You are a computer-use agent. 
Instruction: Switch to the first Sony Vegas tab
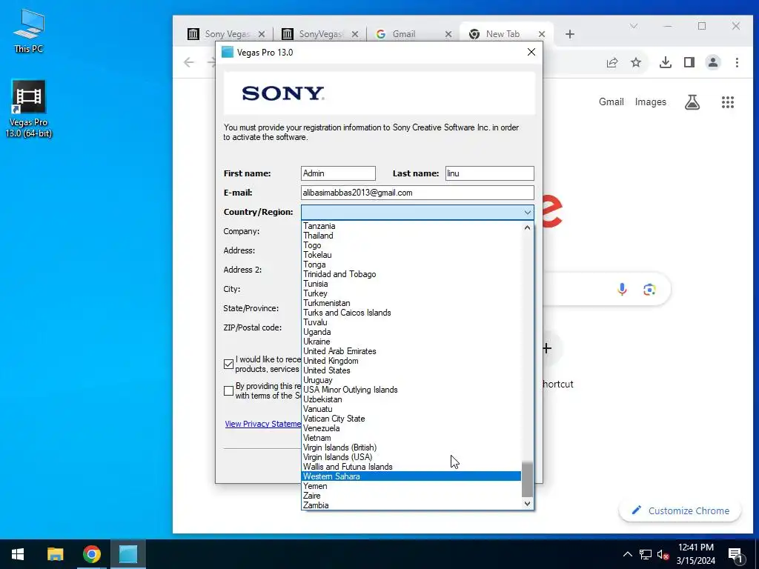pos(226,34)
